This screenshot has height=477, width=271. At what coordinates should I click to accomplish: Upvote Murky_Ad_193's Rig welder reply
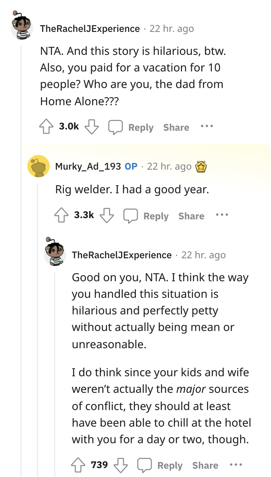[62, 216]
